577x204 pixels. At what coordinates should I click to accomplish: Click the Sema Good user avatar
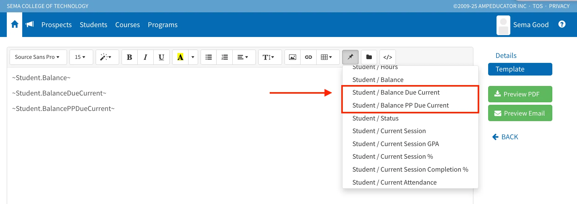[x=503, y=25]
